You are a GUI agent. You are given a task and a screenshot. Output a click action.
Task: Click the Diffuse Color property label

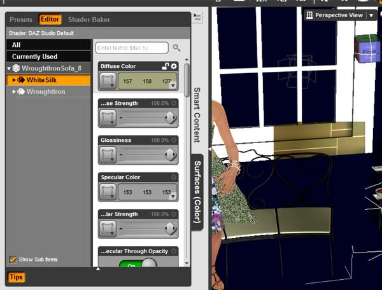(x=118, y=66)
